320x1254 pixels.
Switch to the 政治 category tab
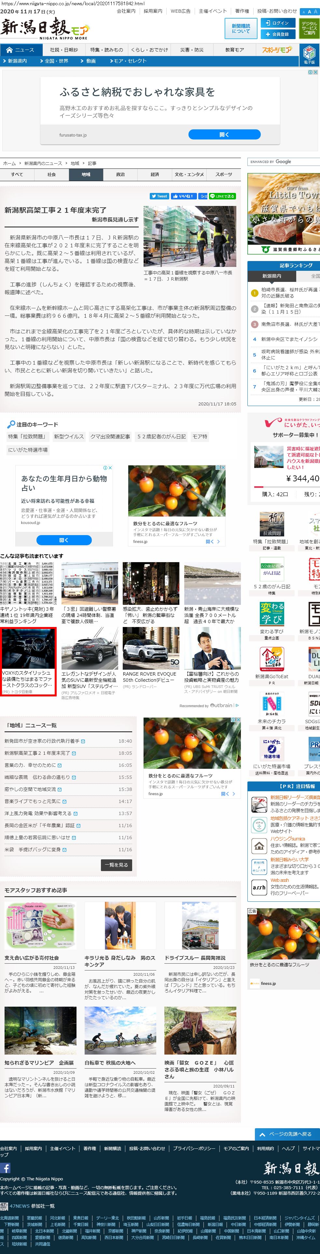tap(120, 174)
